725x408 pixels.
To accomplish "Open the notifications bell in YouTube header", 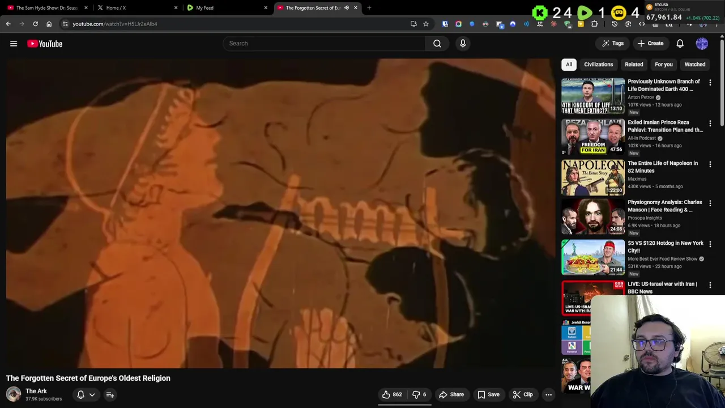I will pos(680,43).
